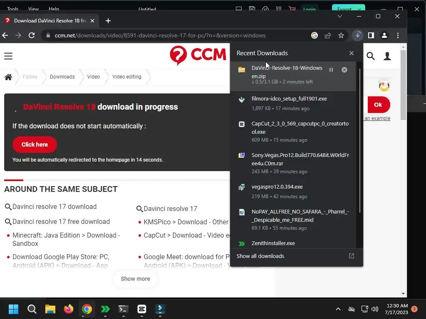
Task: Close the Download DaVinci Resolve tab
Action: click(x=92, y=21)
